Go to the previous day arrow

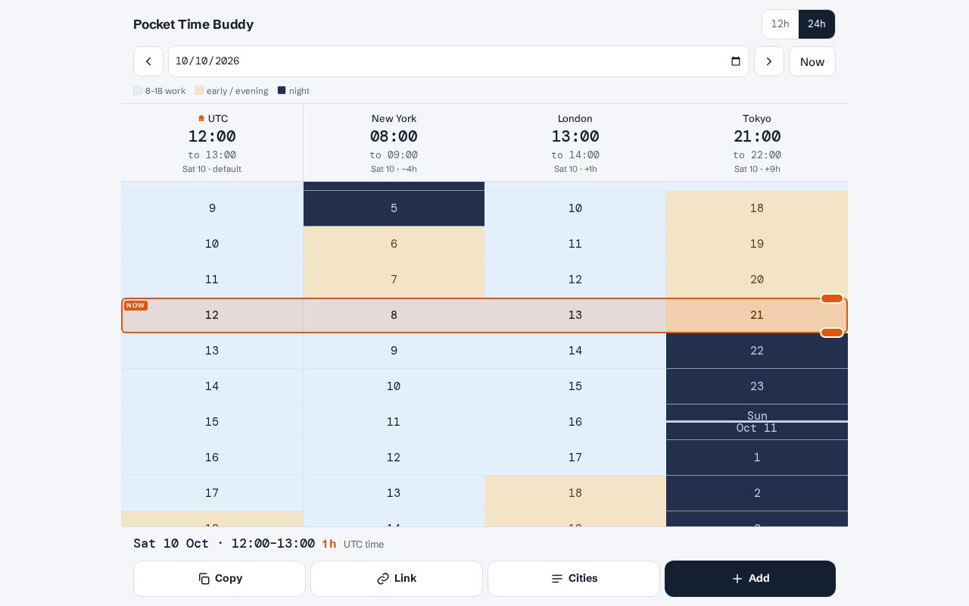click(148, 61)
